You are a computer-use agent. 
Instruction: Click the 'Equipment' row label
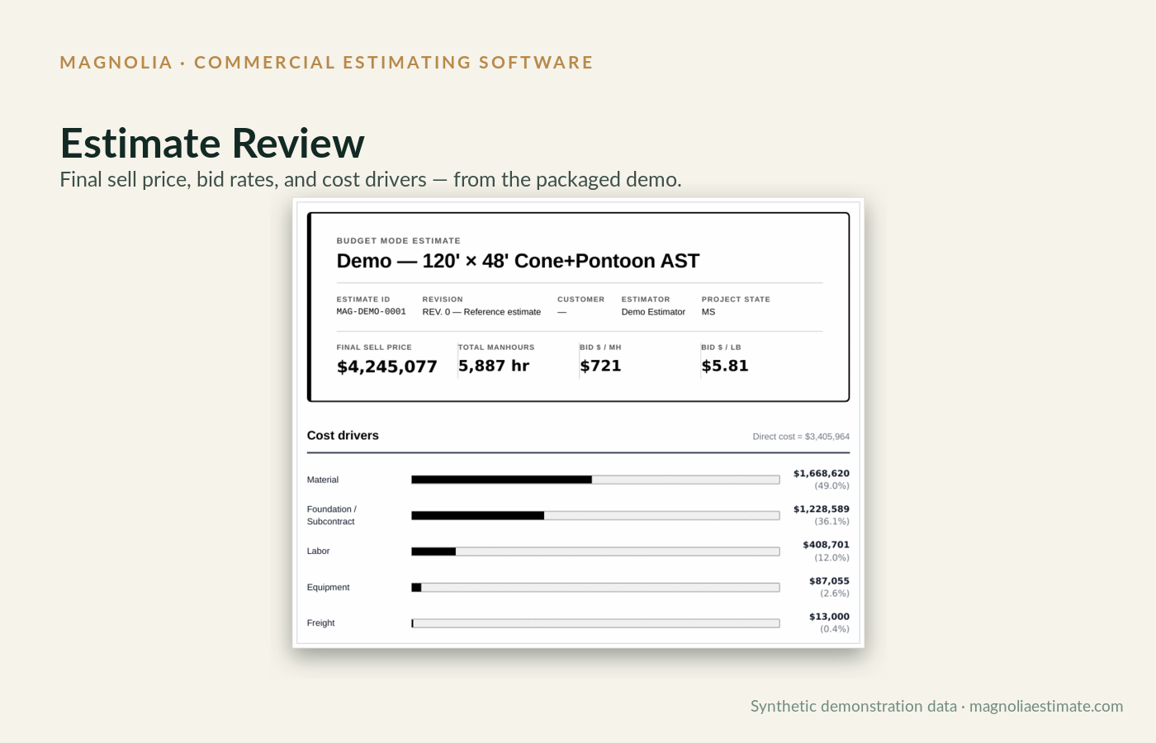[329, 588]
